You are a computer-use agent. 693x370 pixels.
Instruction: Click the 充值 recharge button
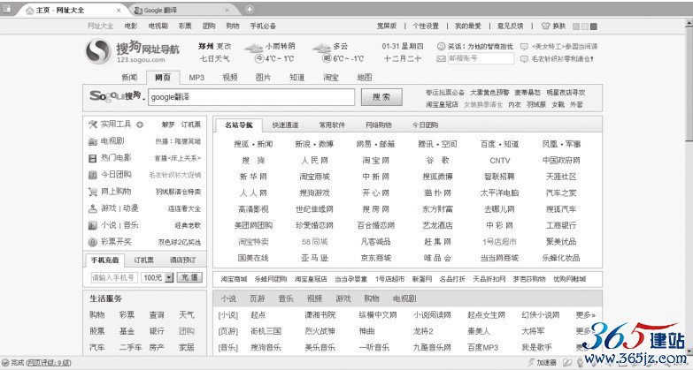(x=189, y=277)
